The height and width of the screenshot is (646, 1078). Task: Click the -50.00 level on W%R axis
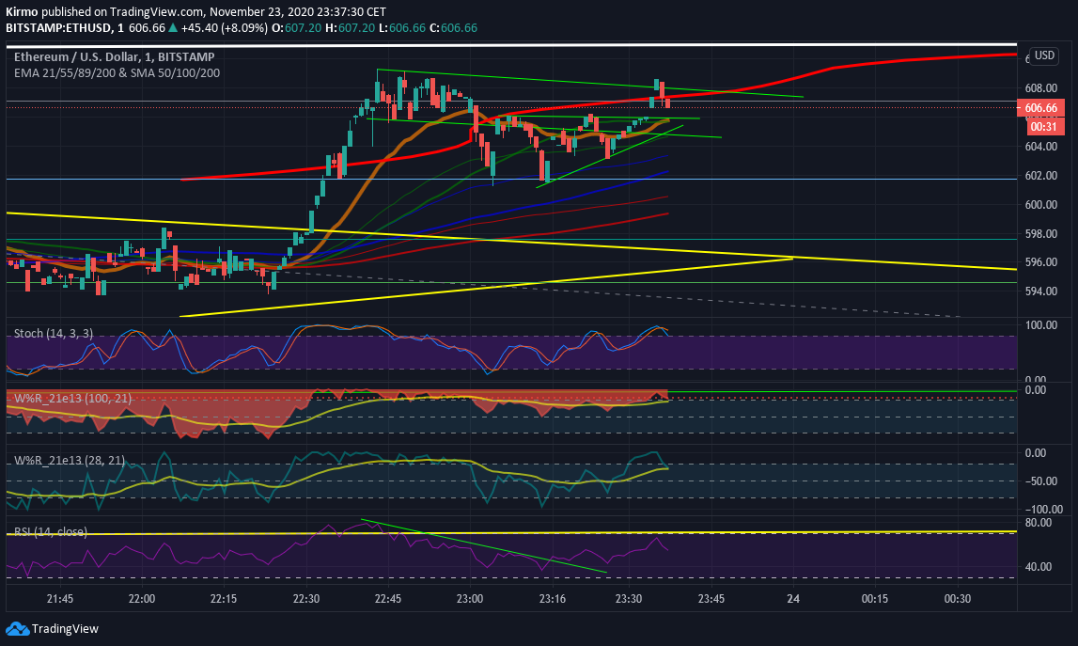pyautogui.click(x=1043, y=481)
